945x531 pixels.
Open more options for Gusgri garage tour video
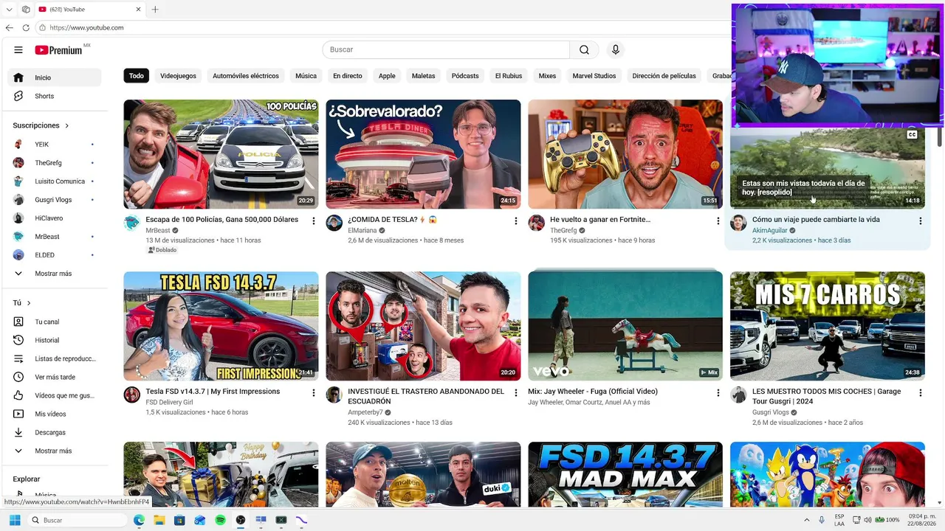921,392
